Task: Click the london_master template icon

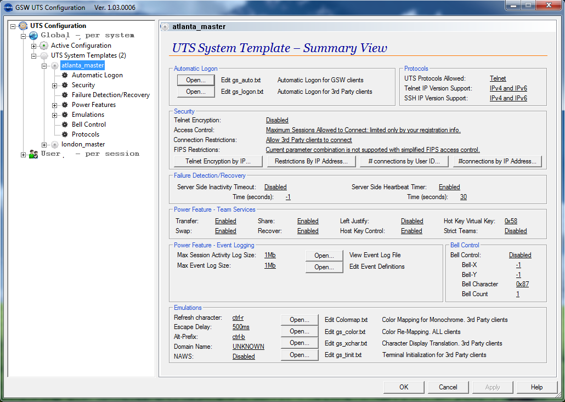Action: 54,144
